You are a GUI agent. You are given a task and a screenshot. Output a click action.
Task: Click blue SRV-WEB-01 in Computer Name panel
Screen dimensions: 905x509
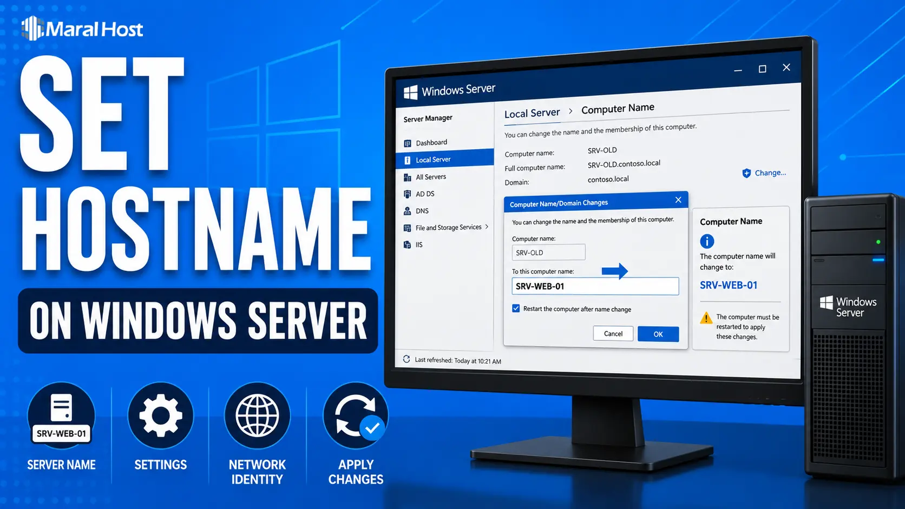[x=729, y=285]
